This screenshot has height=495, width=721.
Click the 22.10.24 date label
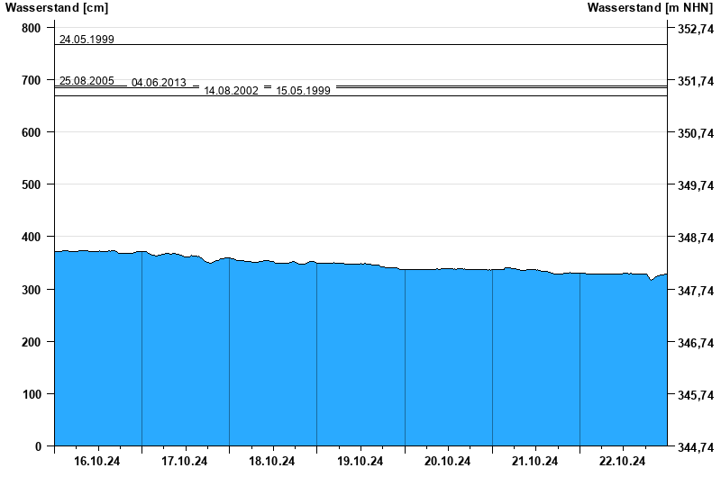click(623, 462)
